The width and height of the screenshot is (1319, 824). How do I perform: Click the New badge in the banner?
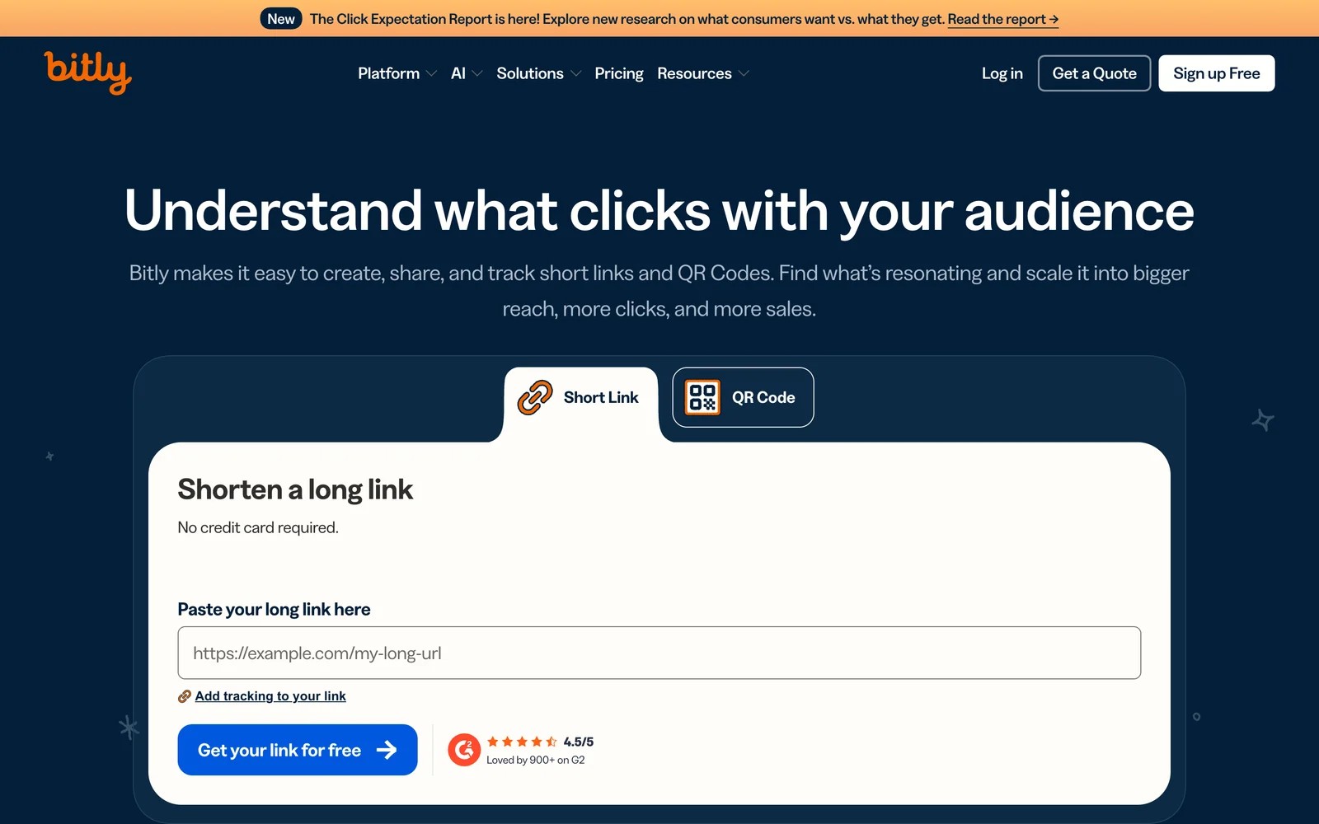(x=281, y=19)
